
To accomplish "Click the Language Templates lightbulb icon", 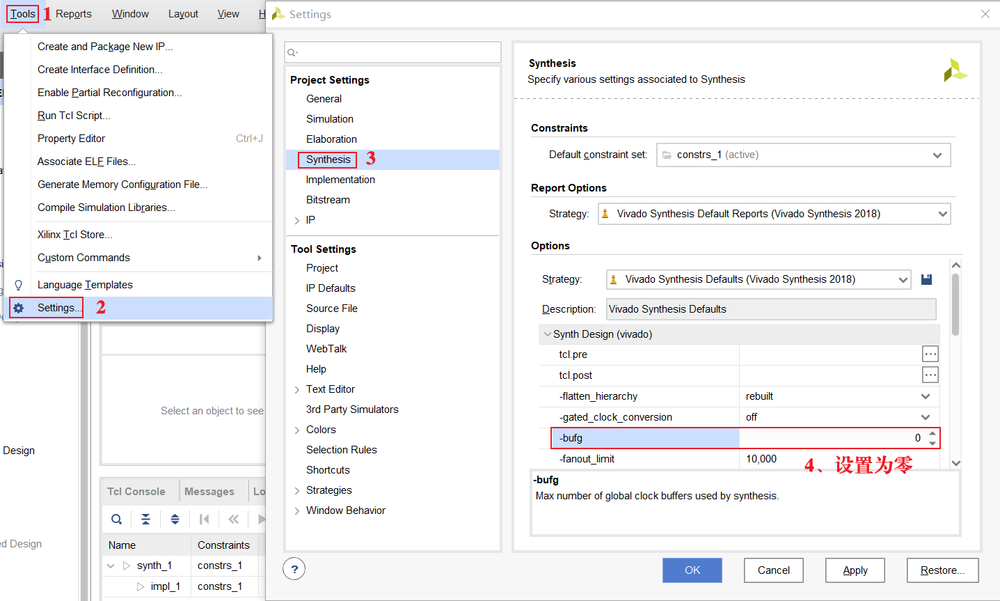I will (x=19, y=285).
